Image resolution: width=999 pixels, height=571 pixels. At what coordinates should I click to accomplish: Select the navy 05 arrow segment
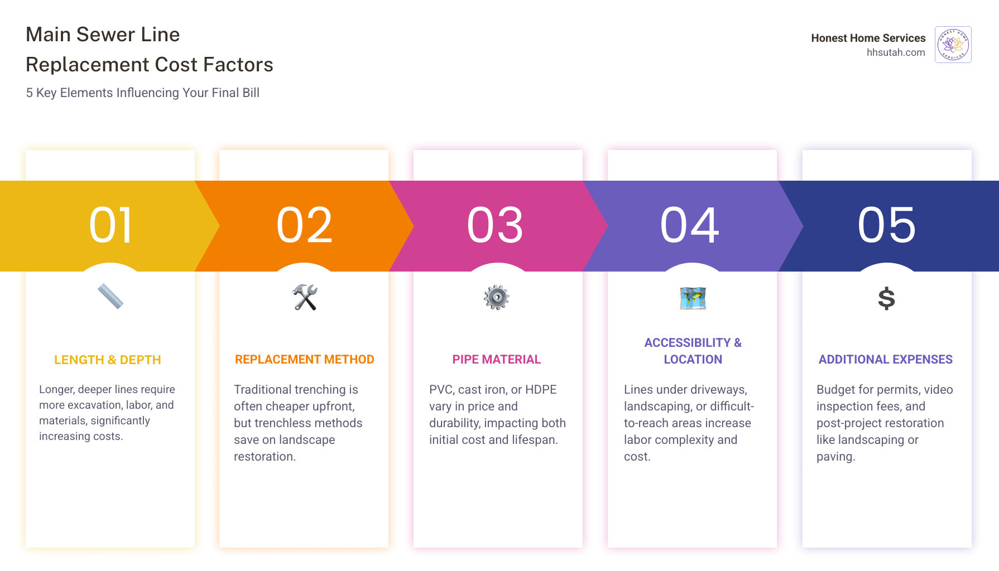[888, 226]
